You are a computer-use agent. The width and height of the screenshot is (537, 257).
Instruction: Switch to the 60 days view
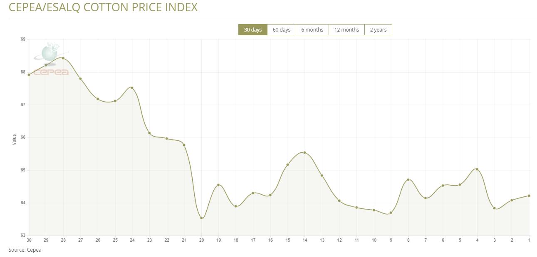281,30
